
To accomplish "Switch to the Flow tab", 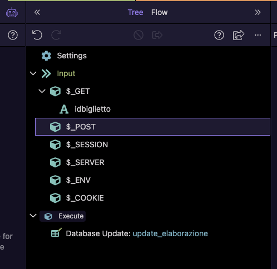I will (x=159, y=12).
